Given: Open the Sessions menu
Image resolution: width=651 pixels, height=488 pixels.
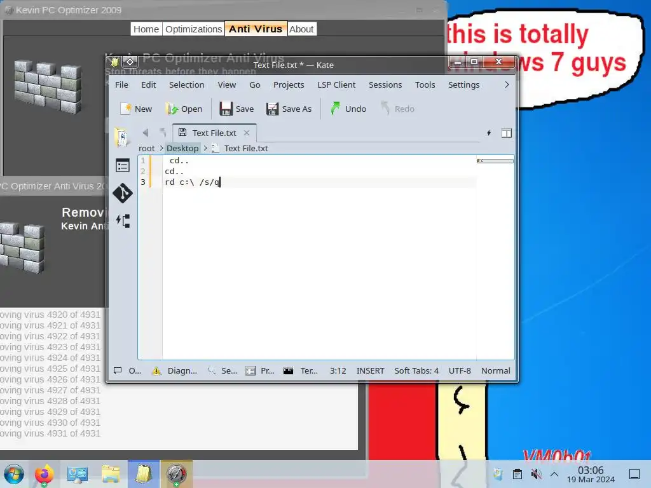Looking at the screenshot, I should (x=385, y=85).
